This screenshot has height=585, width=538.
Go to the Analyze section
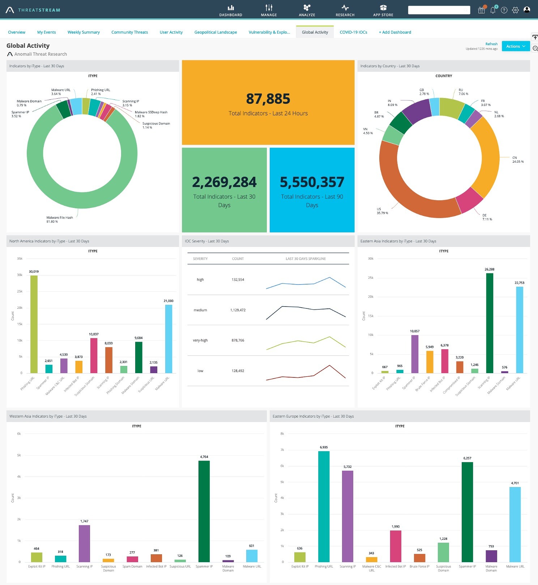click(307, 10)
